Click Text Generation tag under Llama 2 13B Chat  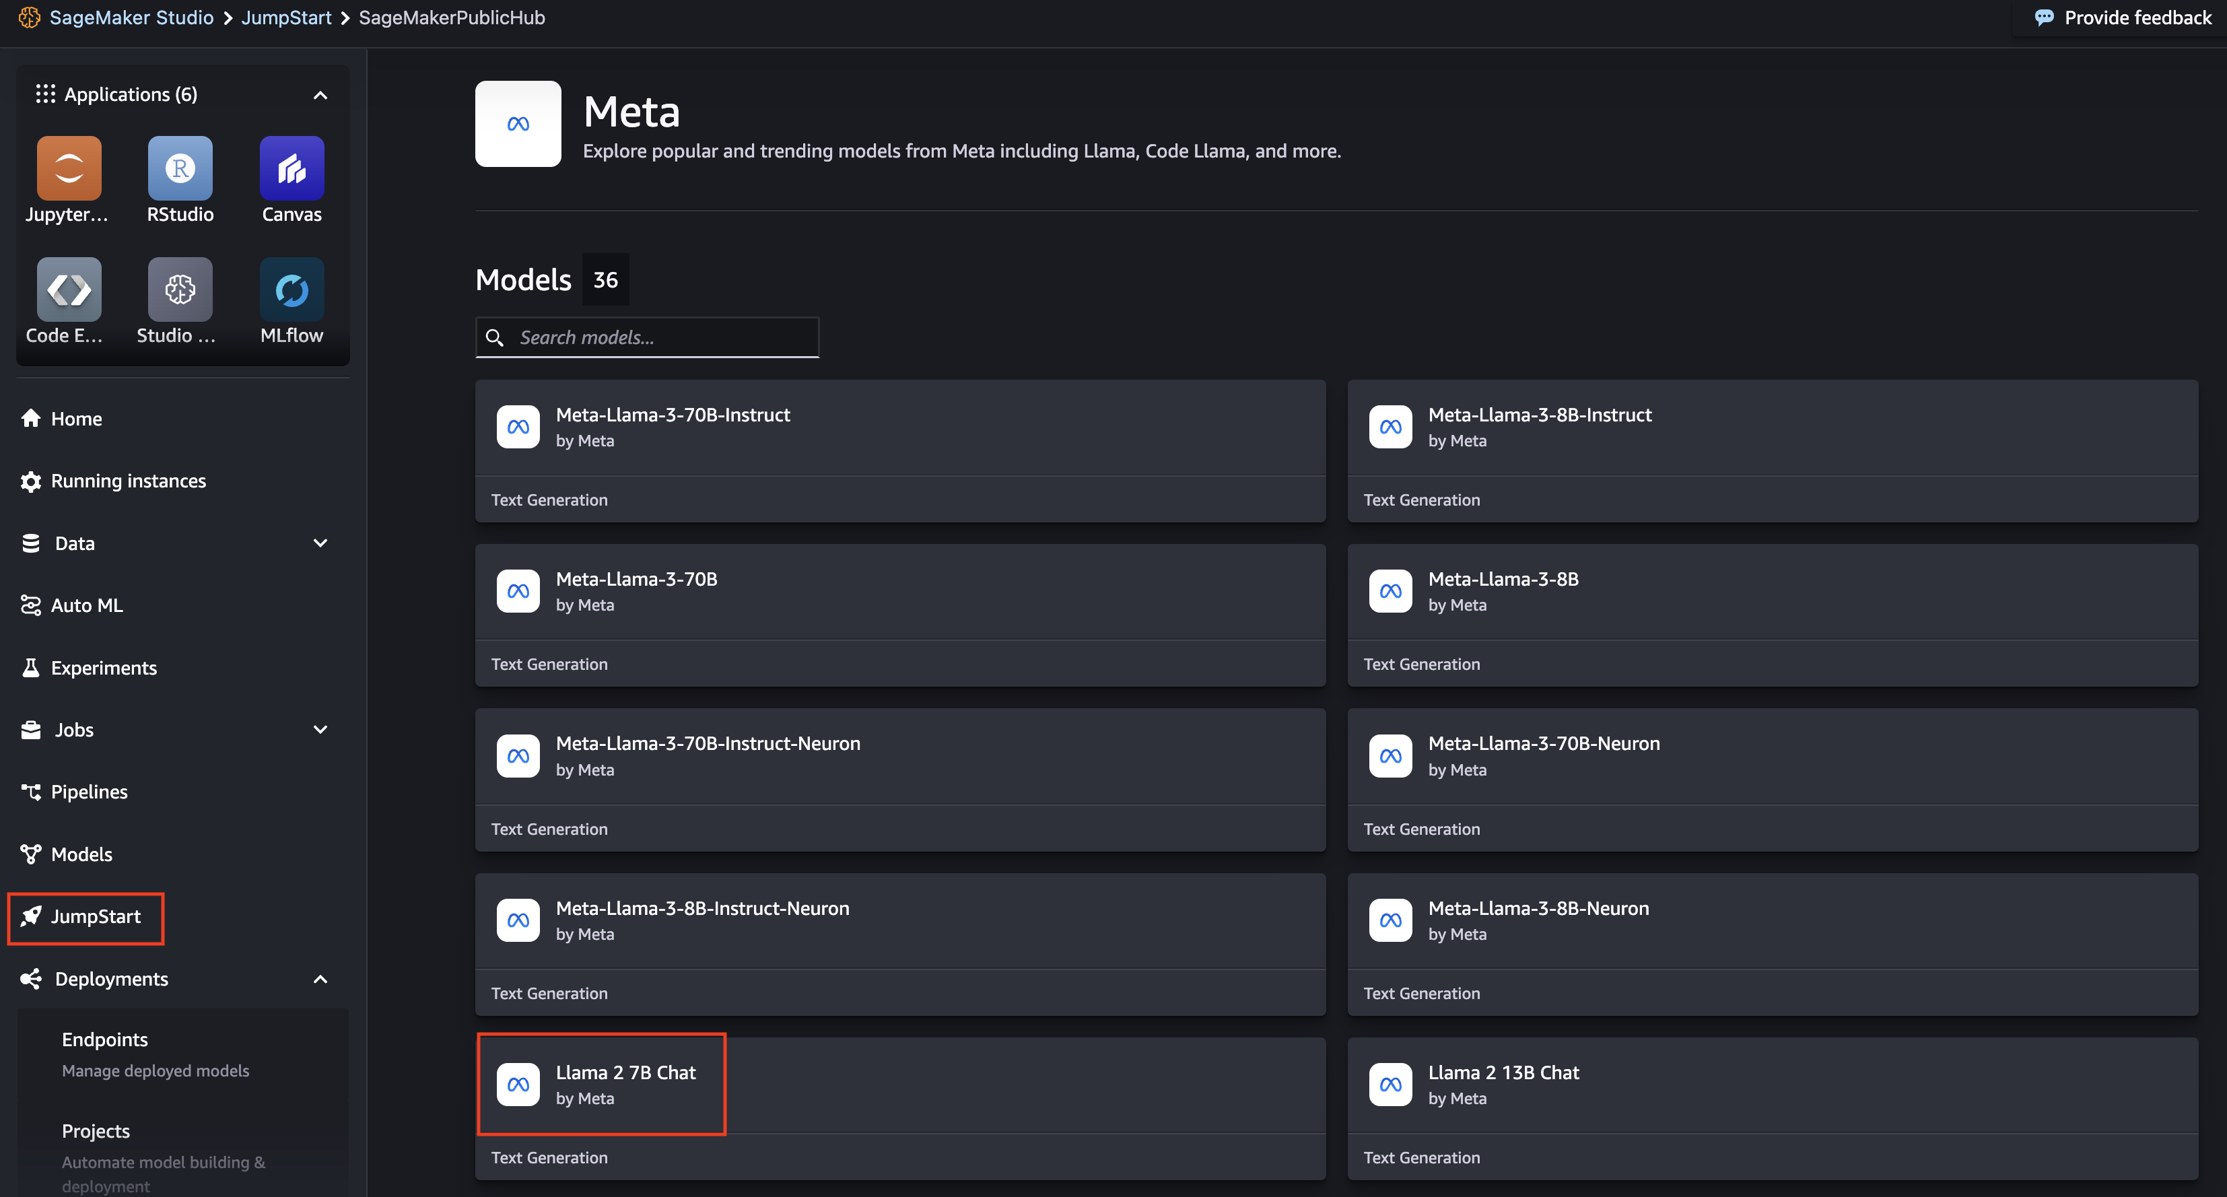click(1421, 1157)
